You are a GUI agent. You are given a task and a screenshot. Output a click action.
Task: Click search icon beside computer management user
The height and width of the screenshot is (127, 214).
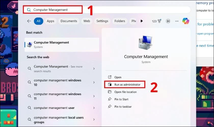click(x=30, y=108)
